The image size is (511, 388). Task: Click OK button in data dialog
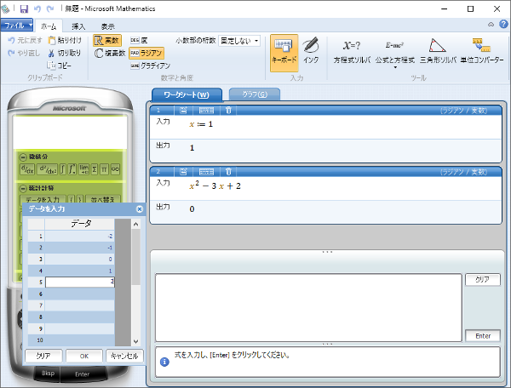point(84,356)
